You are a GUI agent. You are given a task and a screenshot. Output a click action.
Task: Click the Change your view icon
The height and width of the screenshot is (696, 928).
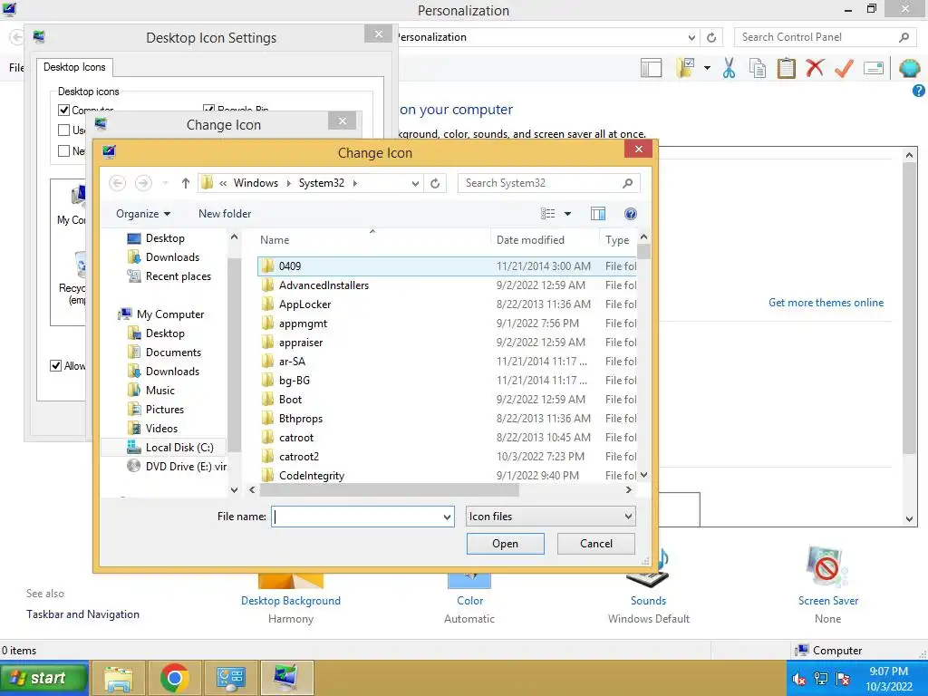point(548,214)
